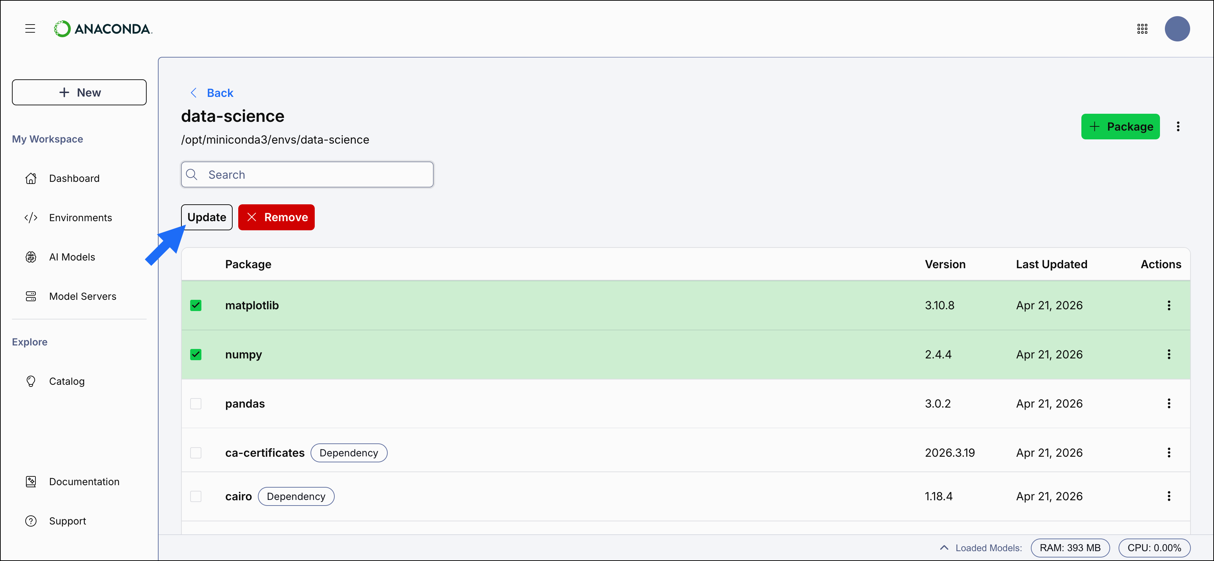This screenshot has width=1214, height=561.
Task: Open actions menu for numpy row
Action: click(1169, 354)
